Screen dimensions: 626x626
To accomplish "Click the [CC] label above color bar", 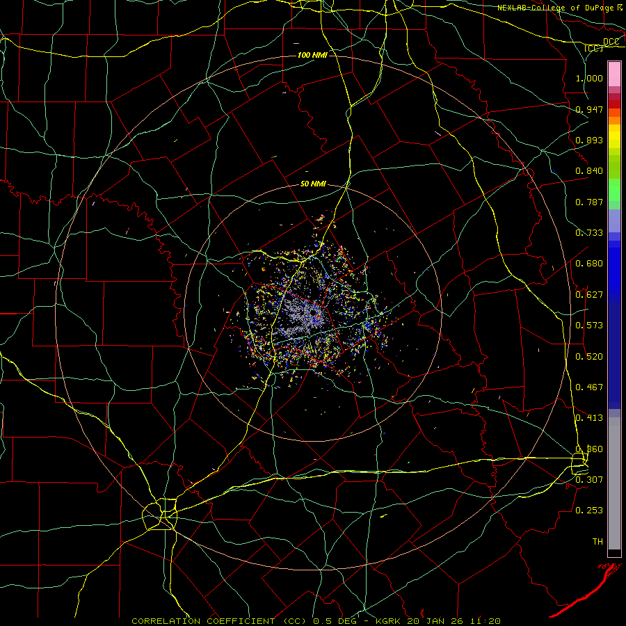I will (594, 48).
